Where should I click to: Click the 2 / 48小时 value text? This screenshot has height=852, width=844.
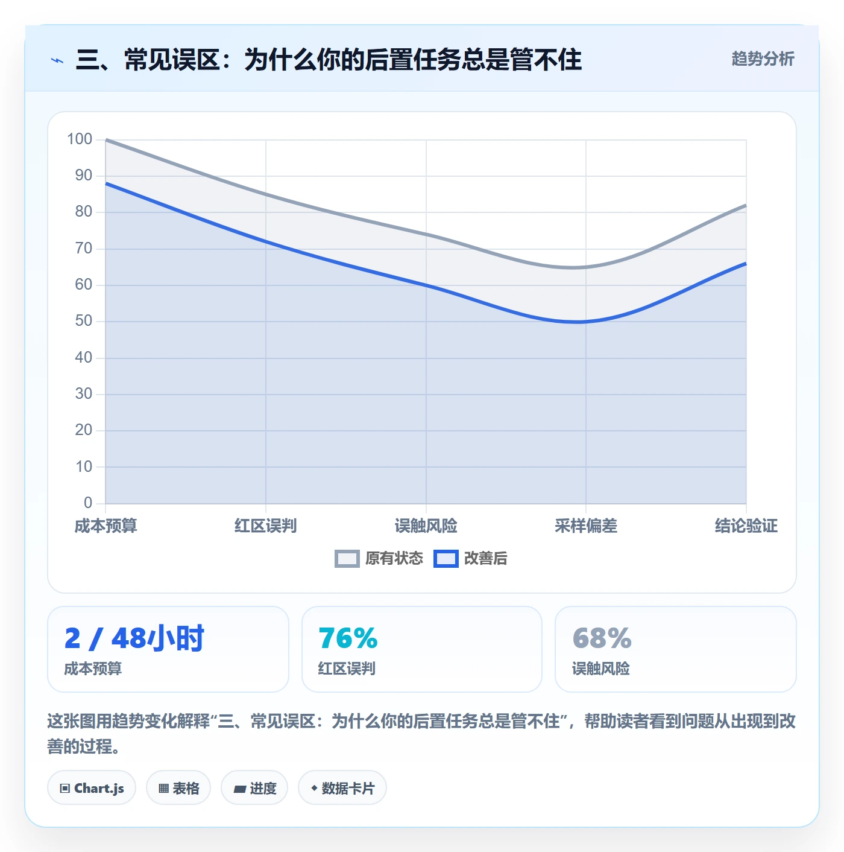134,638
